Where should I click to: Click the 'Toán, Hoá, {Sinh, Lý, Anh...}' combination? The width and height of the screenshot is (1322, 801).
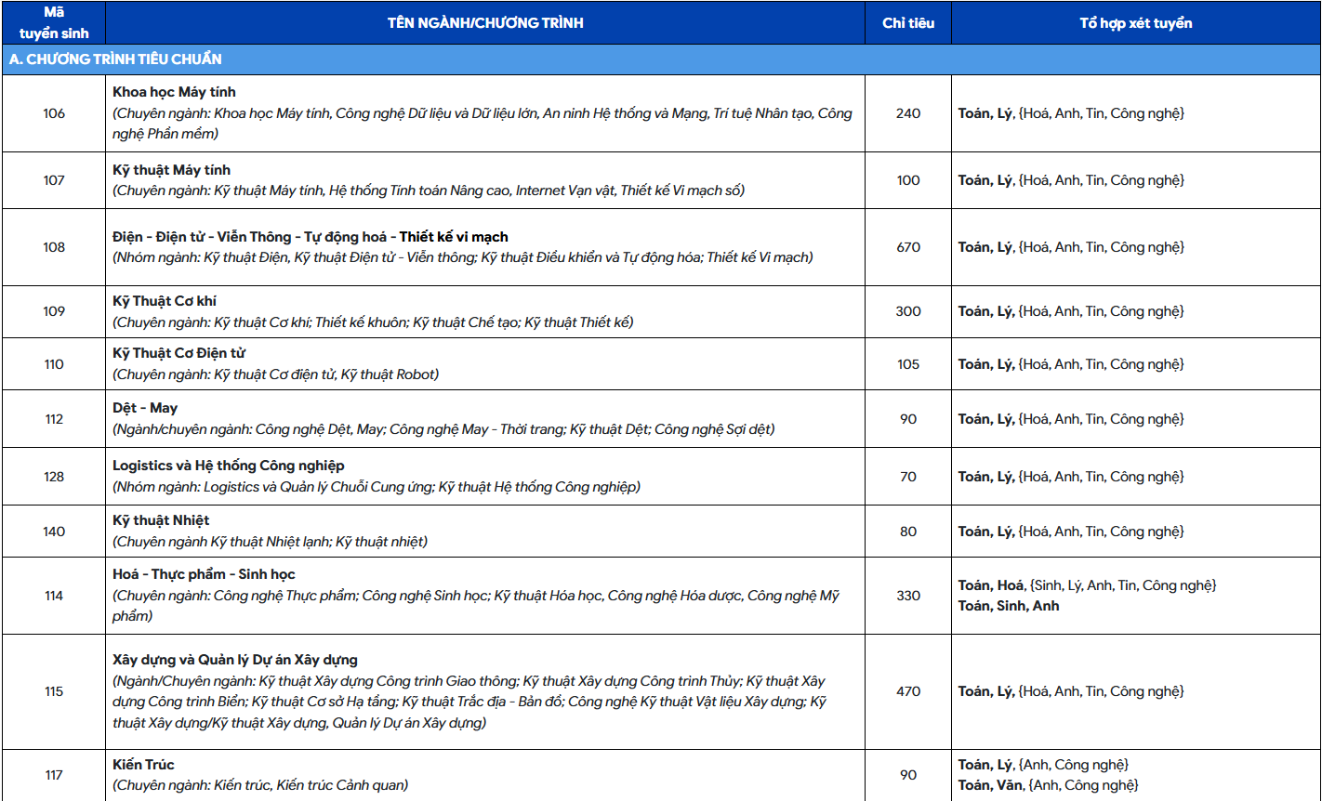(1087, 585)
